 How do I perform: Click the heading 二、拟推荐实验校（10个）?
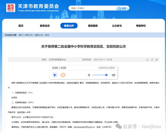(x=23, y=102)
